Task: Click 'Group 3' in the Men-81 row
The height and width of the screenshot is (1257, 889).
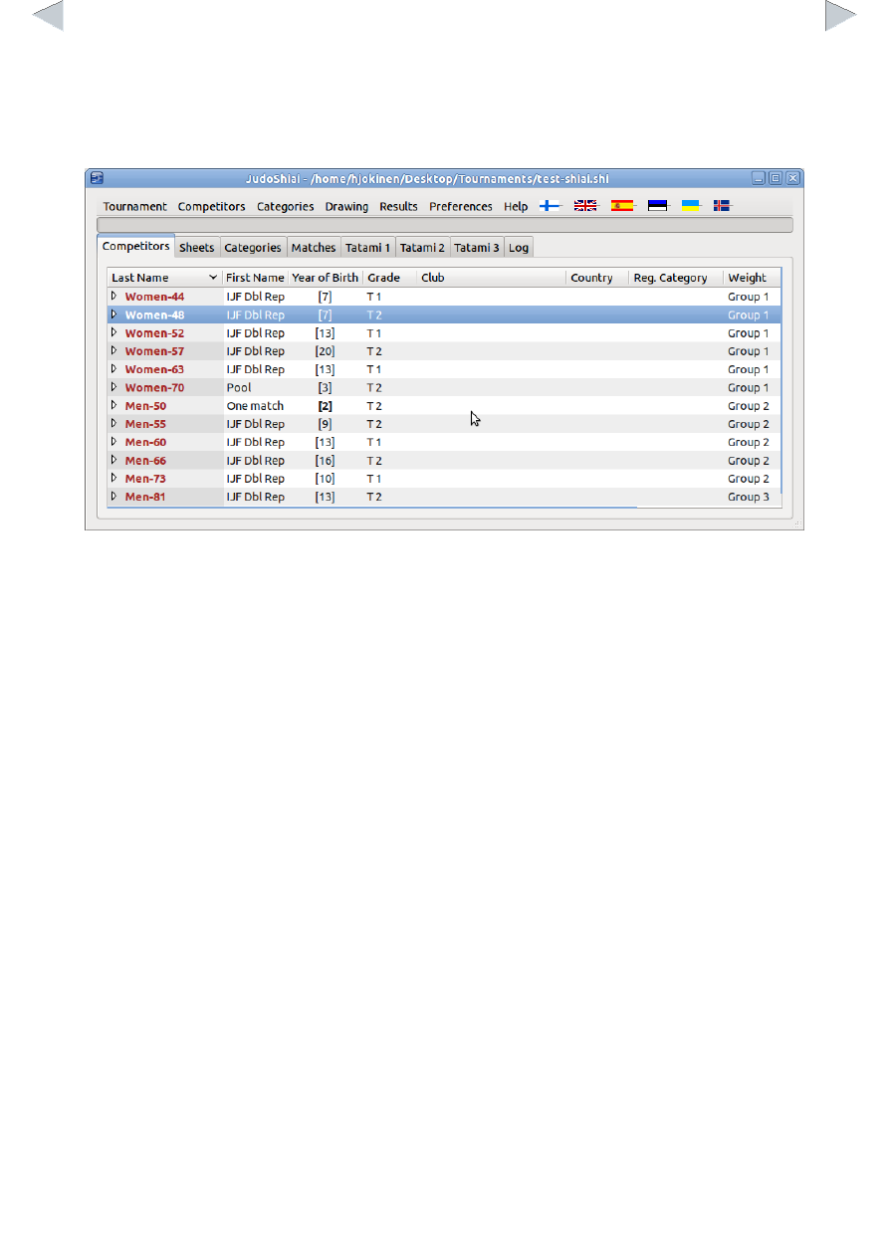Action: coord(749,497)
